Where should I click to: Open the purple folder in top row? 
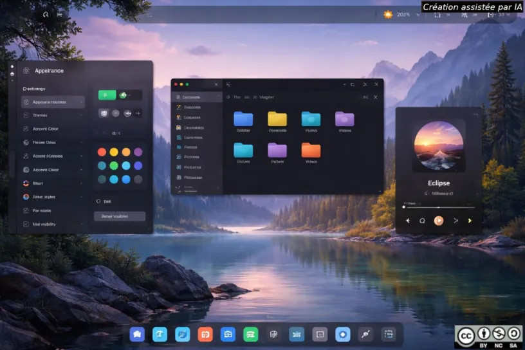344,119
